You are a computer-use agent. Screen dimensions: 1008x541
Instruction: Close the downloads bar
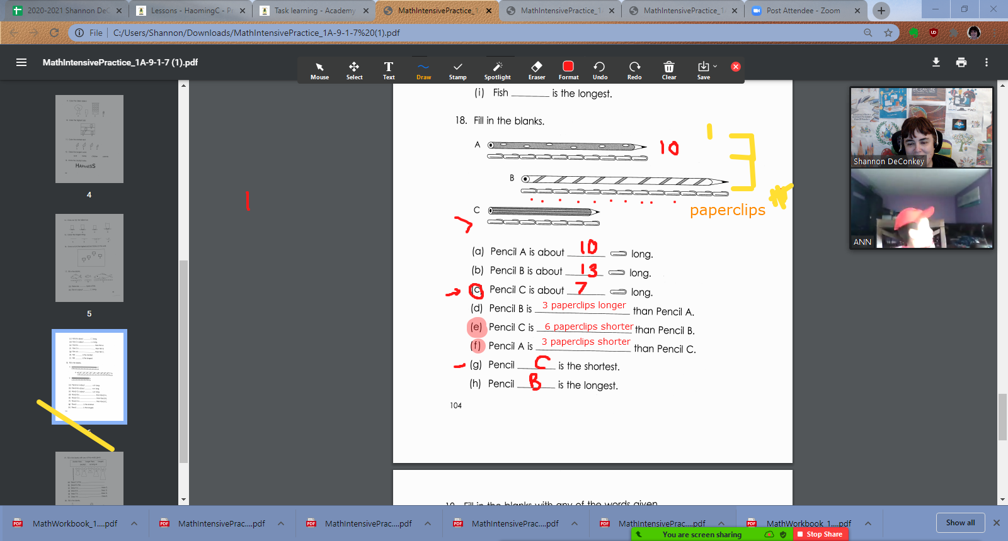coord(997,523)
